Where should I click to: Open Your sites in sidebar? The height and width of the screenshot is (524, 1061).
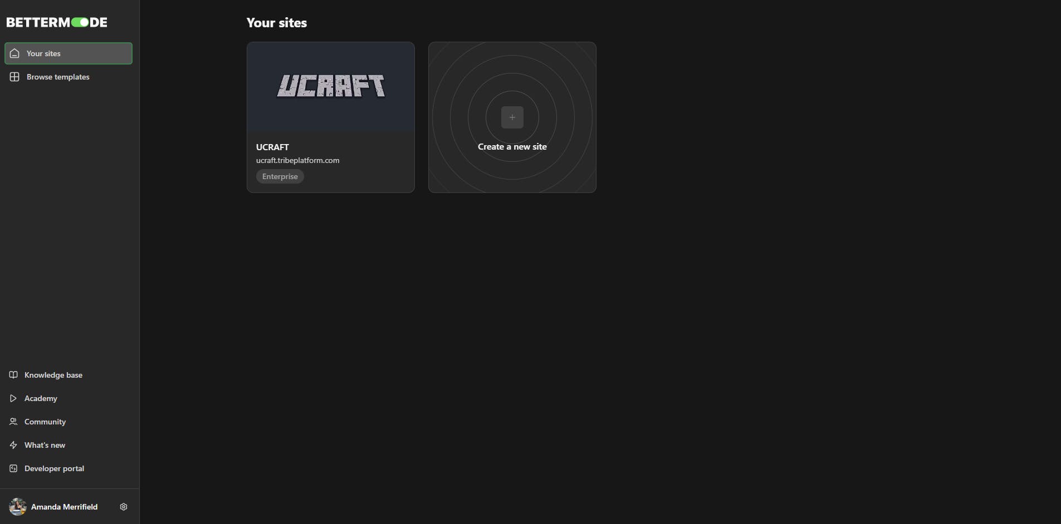click(x=69, y=53)
